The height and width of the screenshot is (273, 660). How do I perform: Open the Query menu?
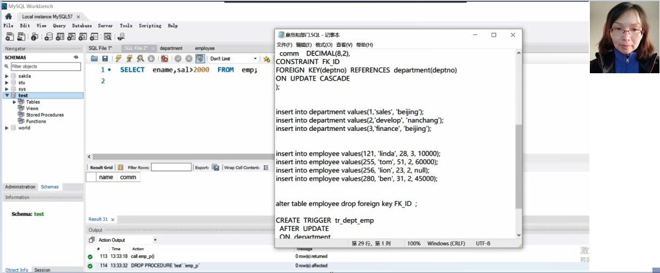59,26
